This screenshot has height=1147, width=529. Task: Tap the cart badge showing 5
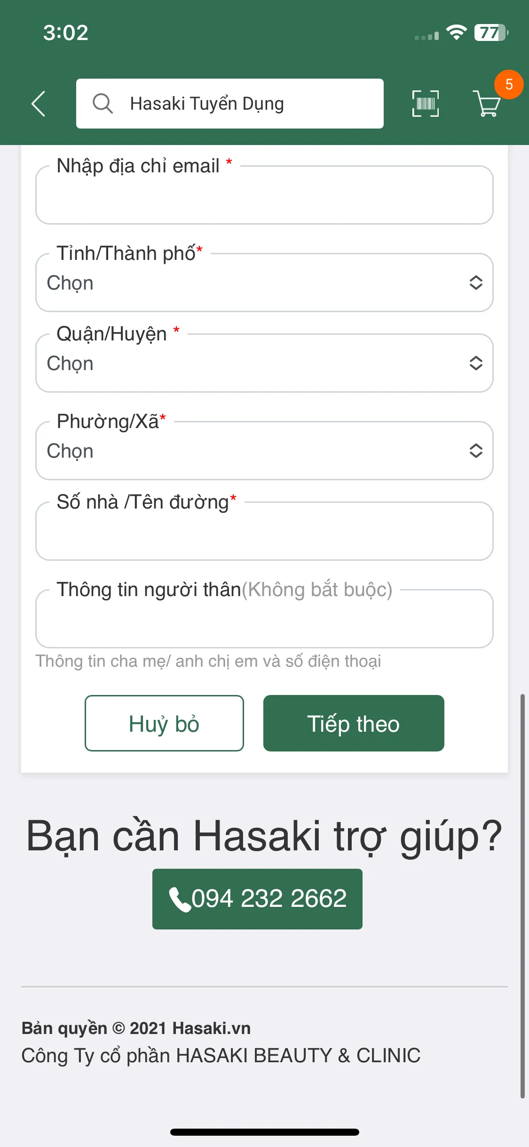coord(509,85)
